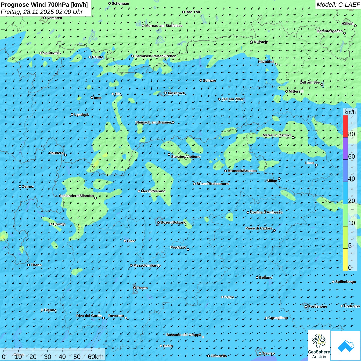Viewport: 361px width, 361px height.
Task: Click the 'Schio' label
Action: [168, 346]
